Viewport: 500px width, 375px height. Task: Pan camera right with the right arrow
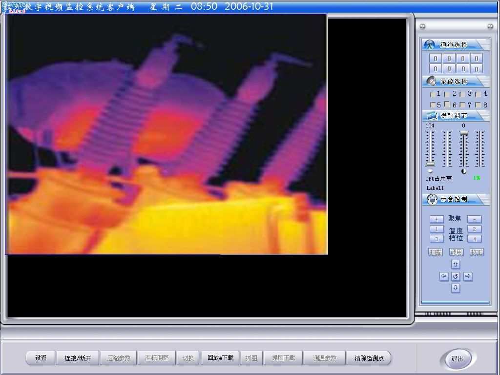[x=468, y=276]
